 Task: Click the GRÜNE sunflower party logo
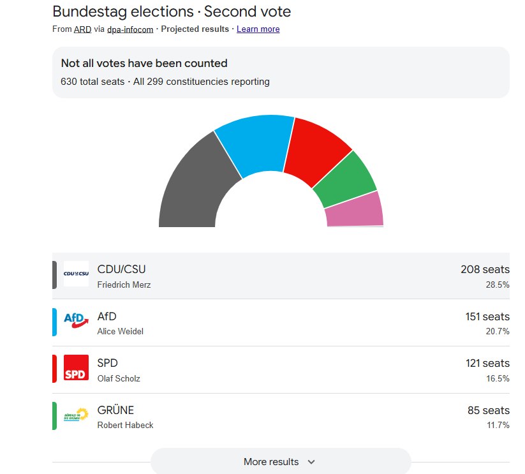76,415
